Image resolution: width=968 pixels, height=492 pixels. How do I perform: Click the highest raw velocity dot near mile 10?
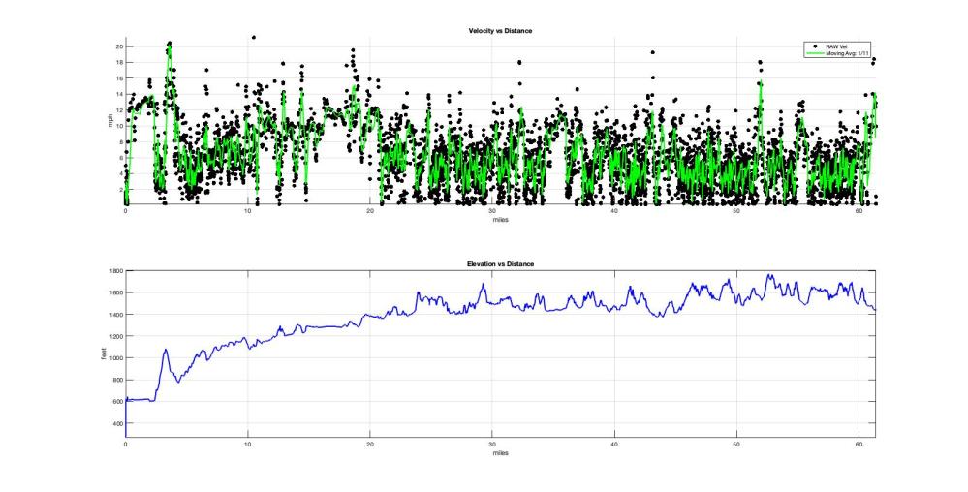(x=254, y=38)
